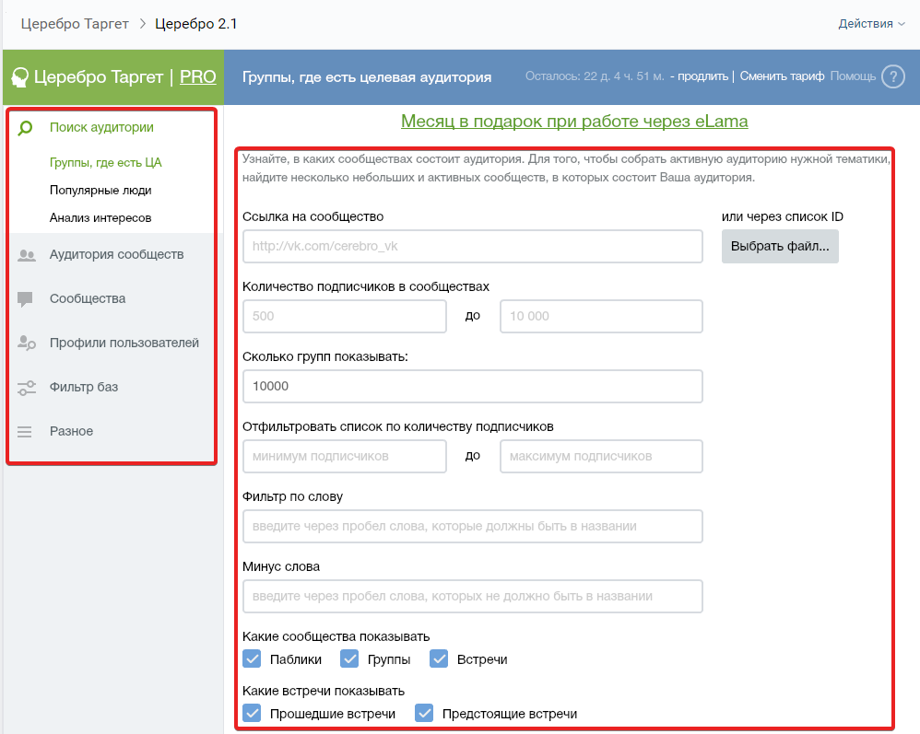Click the Cerebro Target head logo icon
This screenshot has width=920, height=734.
click(x=20, y=77)
